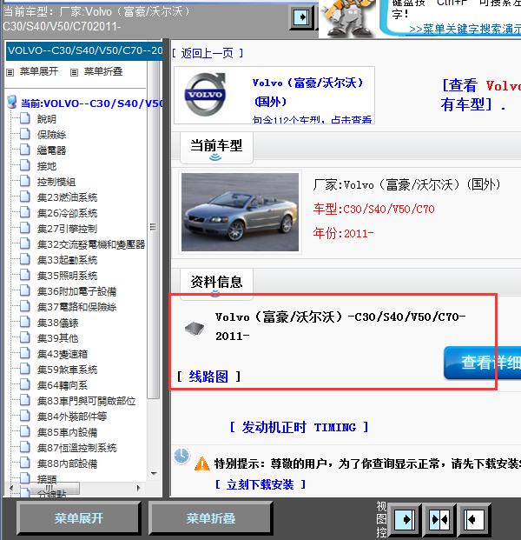
Task: Click the page icon beside 控制模組
Action: coord(25,181)
